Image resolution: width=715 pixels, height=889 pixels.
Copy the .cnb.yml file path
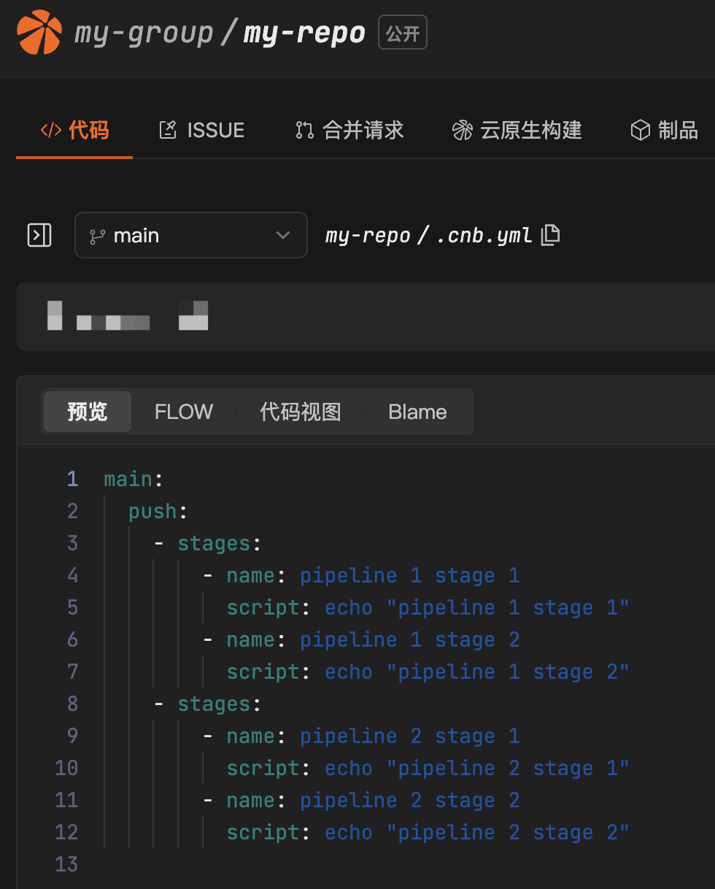[x=551, y=235]
